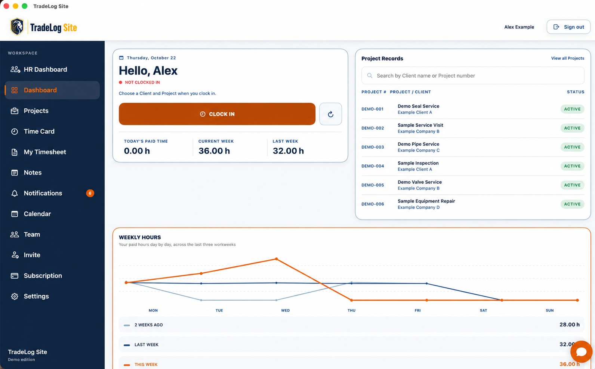Click the STATUS column header

pyautogui.click(x=576, y=92)
